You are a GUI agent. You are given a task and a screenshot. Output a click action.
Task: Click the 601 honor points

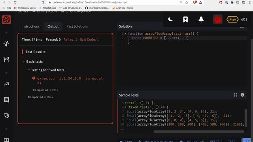(x=244, y=19)
